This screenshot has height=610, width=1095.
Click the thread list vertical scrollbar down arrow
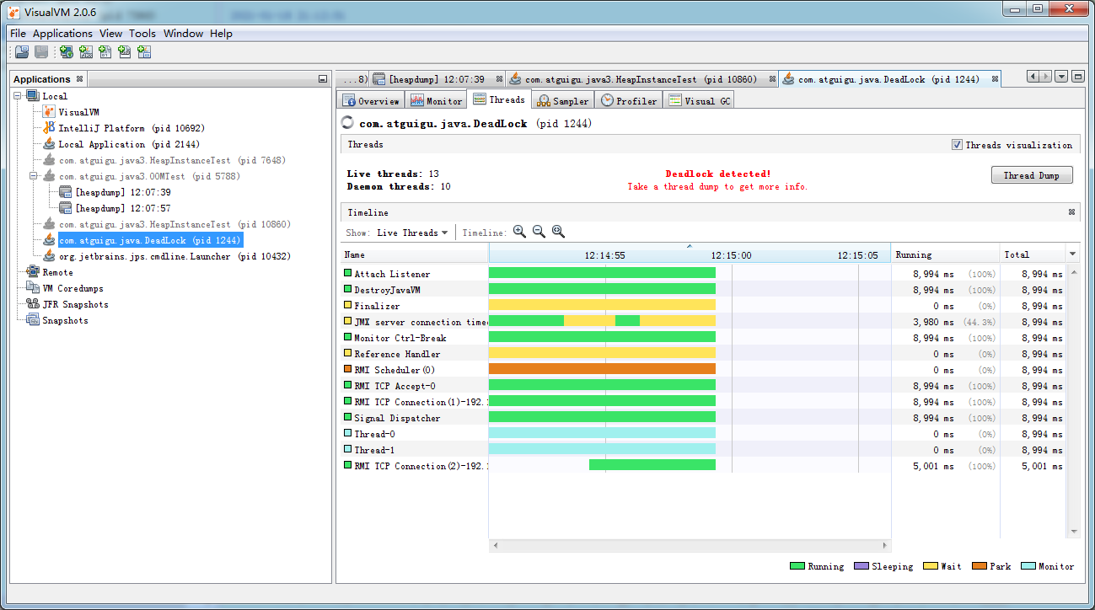(1073, 532)
